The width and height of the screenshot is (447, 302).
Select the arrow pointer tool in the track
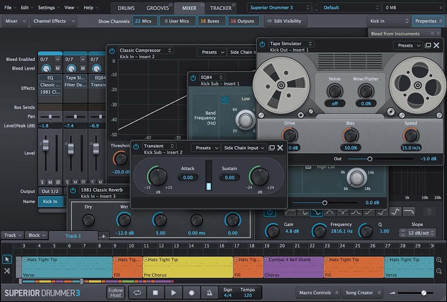pyautogui.click(x=7, y=259)
